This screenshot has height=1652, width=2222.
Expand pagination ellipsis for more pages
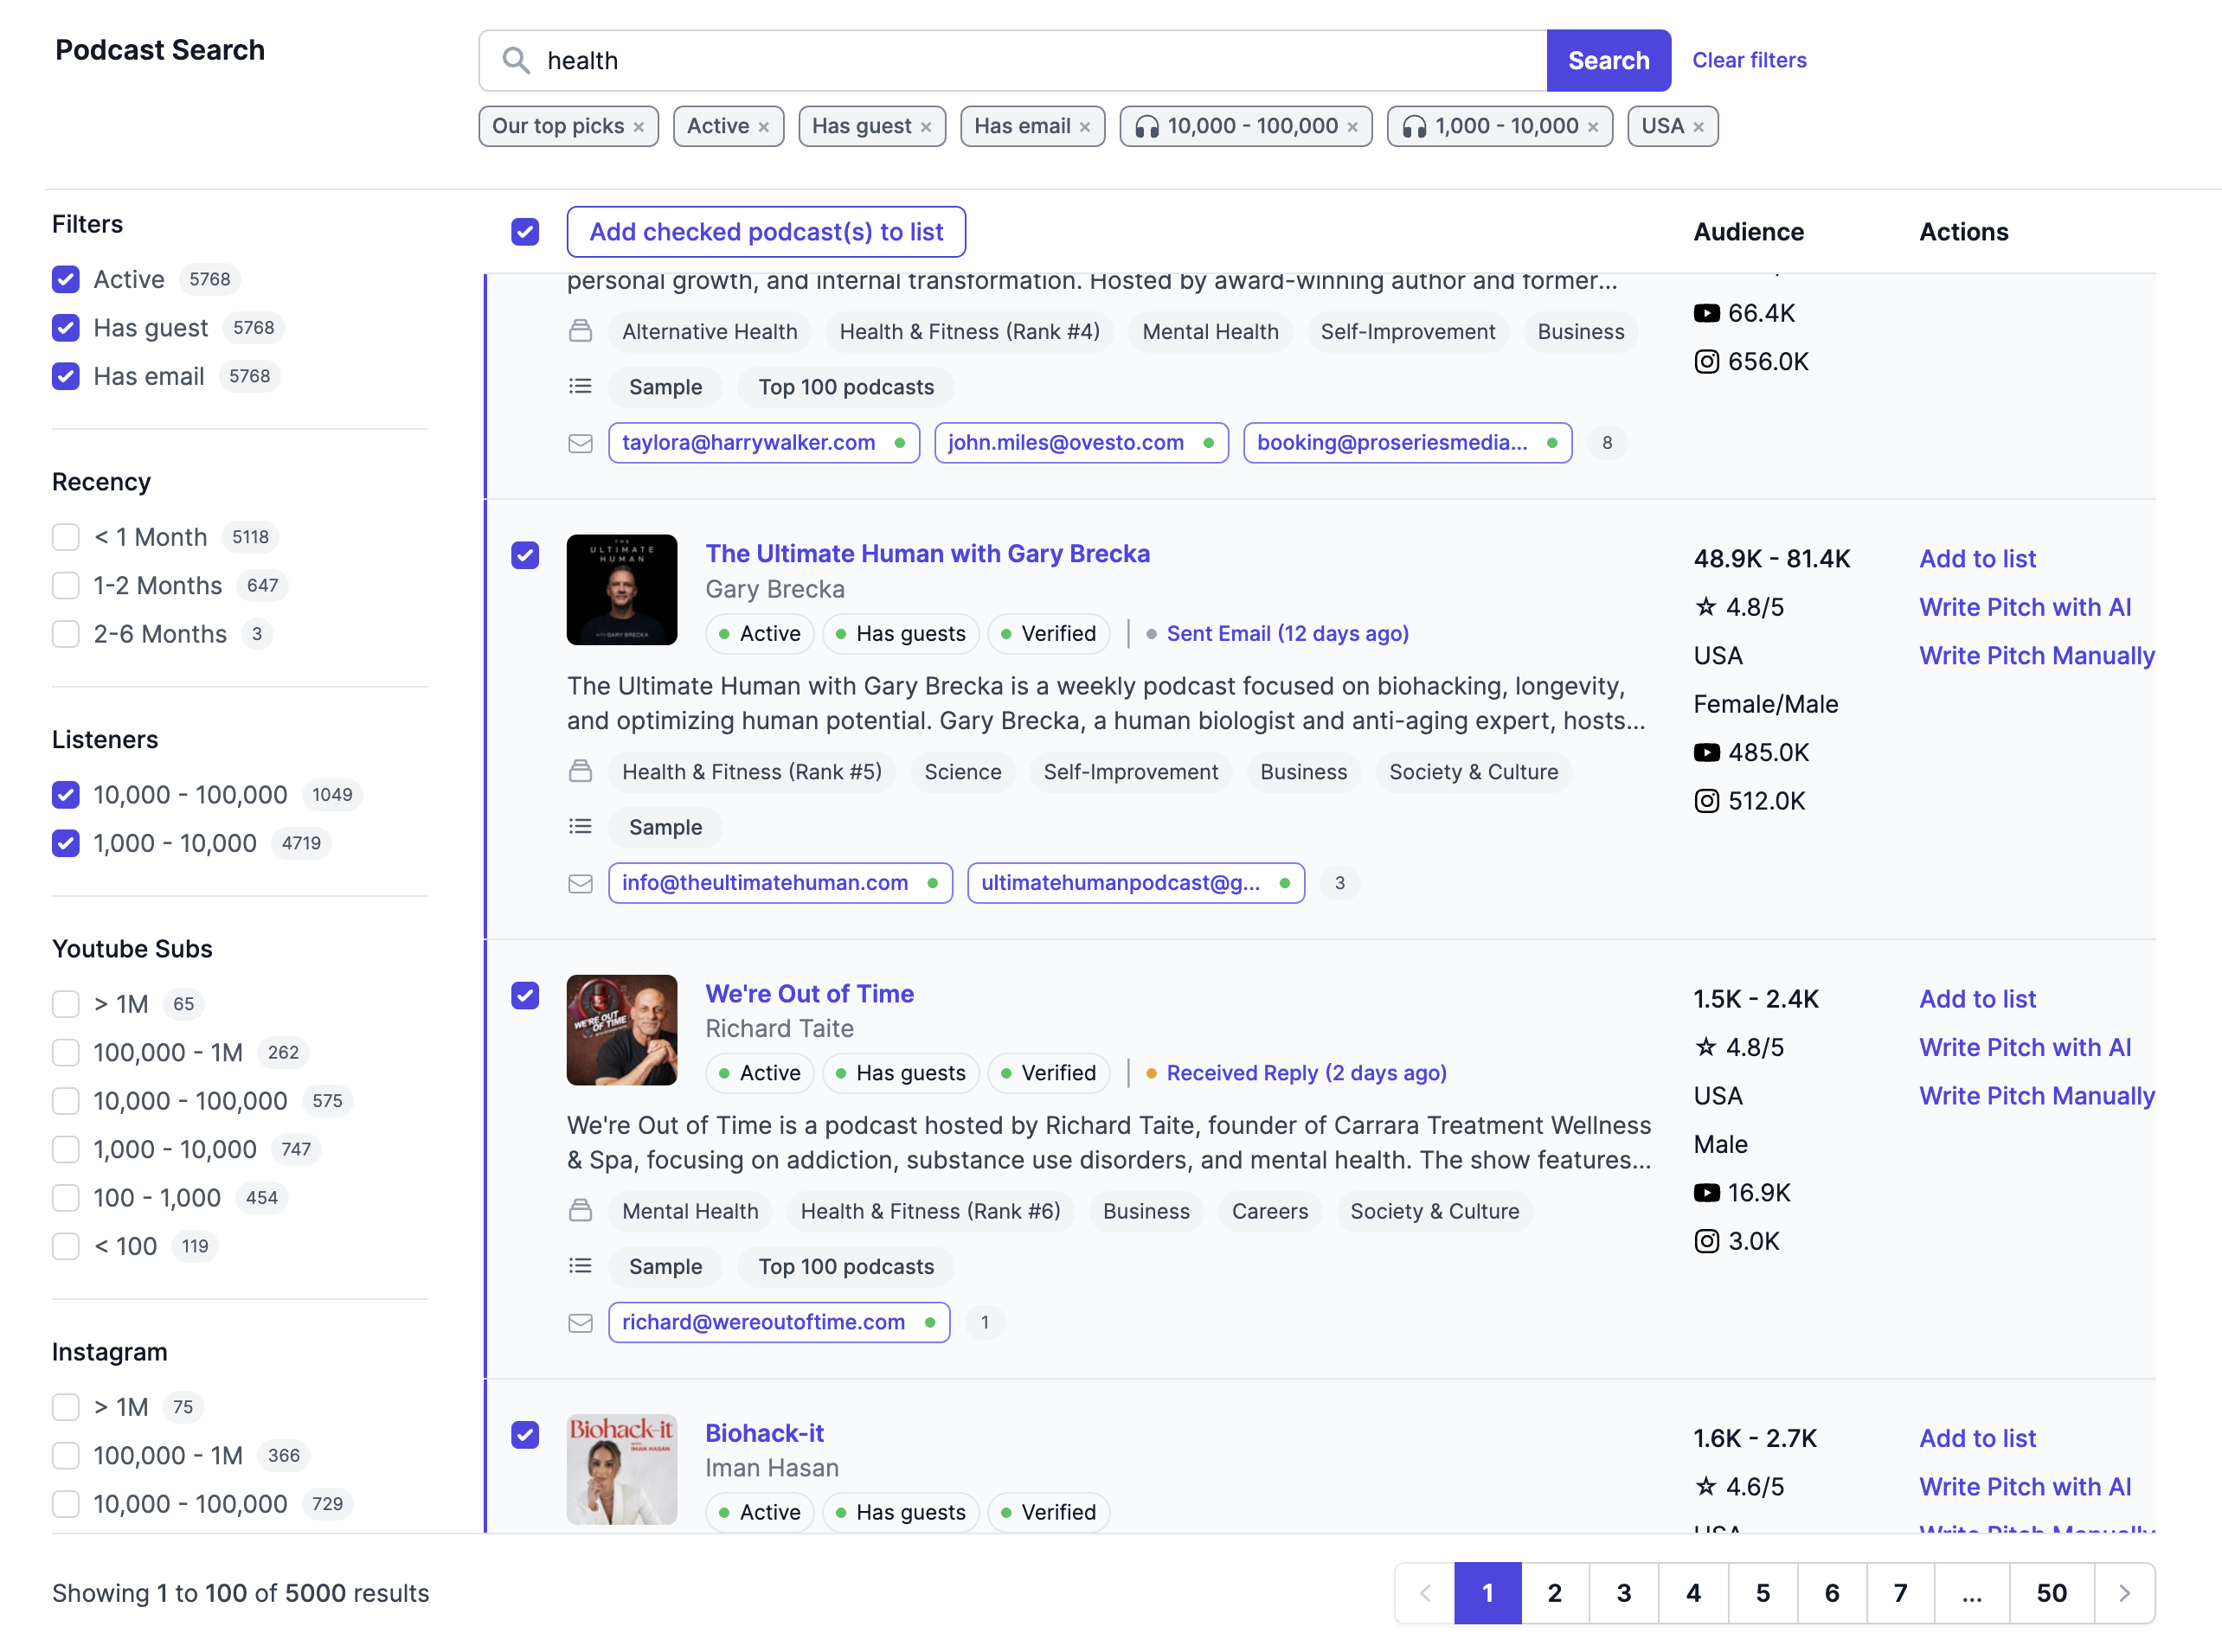(1971, 1593)
